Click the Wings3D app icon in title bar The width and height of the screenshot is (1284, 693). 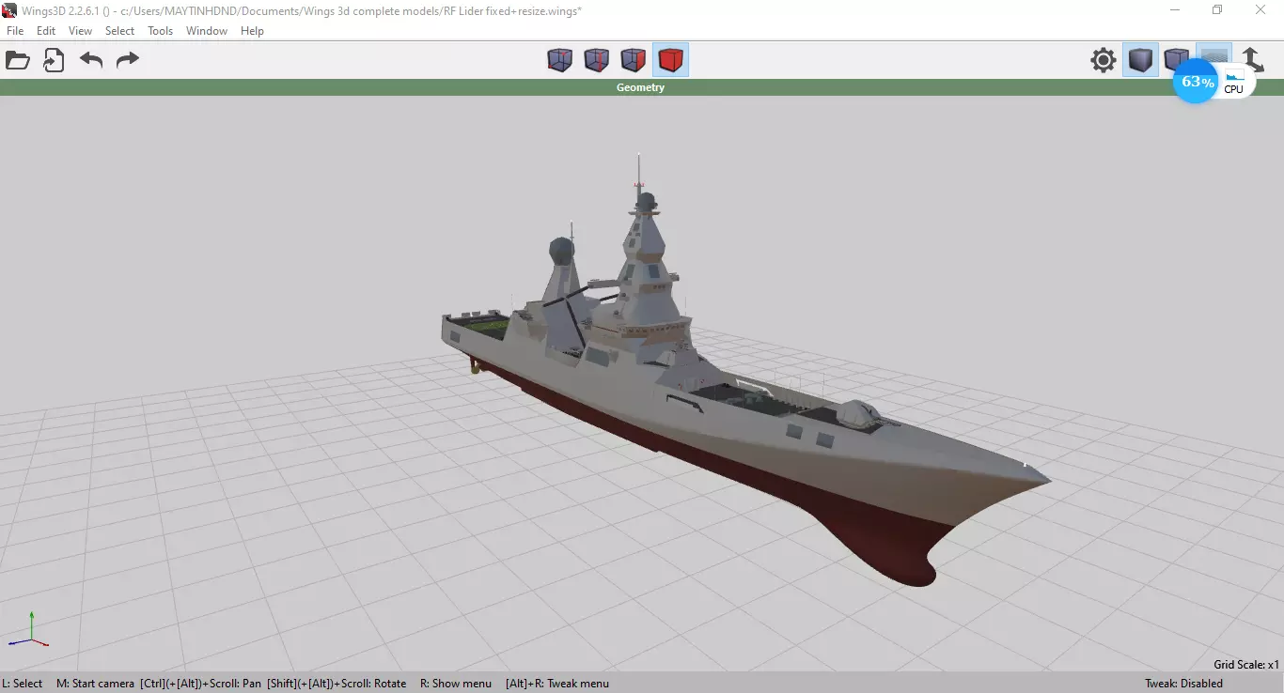[9, 10]
